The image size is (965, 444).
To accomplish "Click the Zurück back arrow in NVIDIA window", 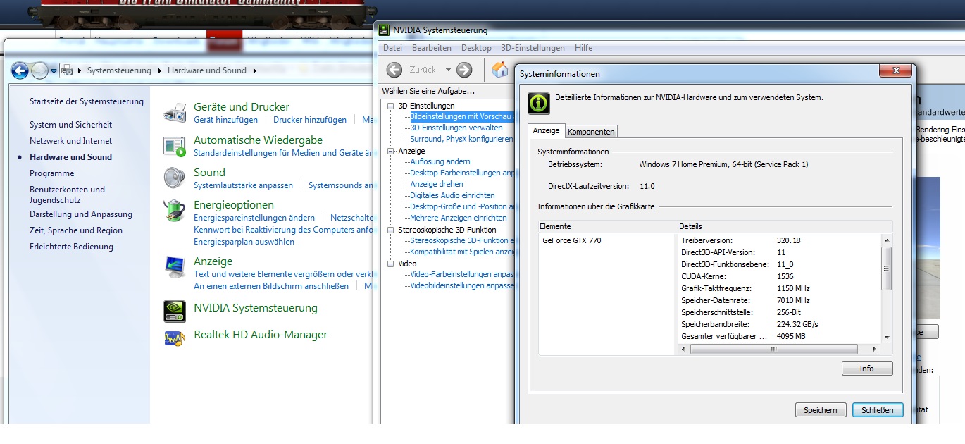I will [394, 70].
